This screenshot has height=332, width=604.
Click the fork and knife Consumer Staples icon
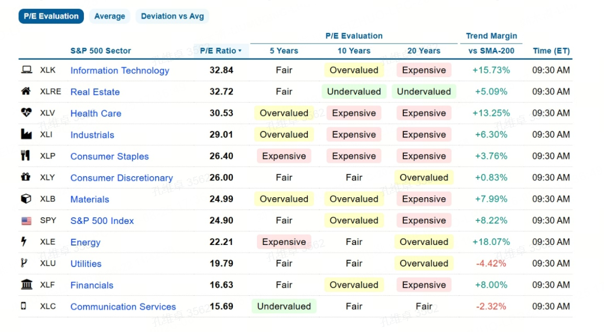[25, 156]
